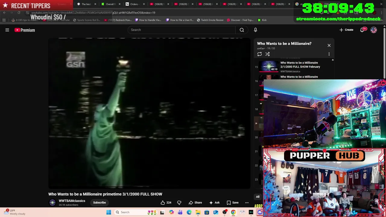Screen dimensions: 386x217
Task: Open Outlook from taskbar
Action: (216, 212)
